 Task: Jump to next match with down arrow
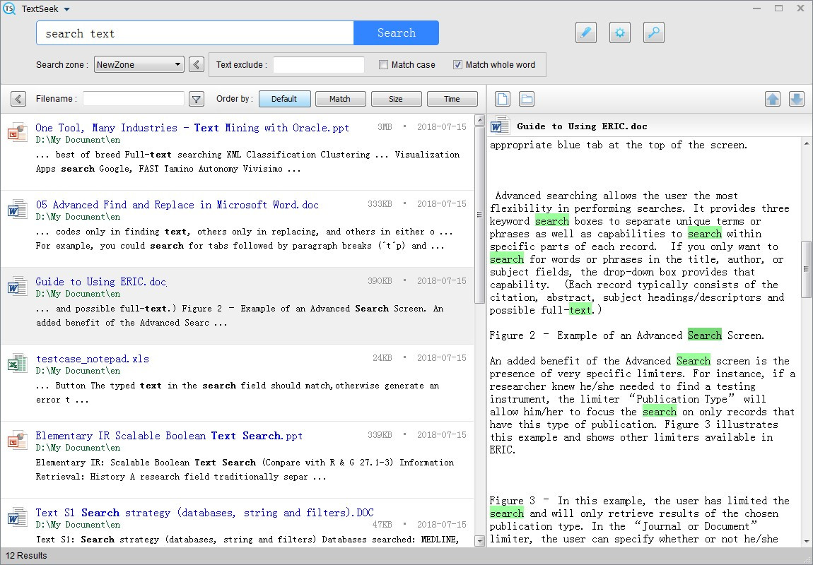(x=797, y=99)
